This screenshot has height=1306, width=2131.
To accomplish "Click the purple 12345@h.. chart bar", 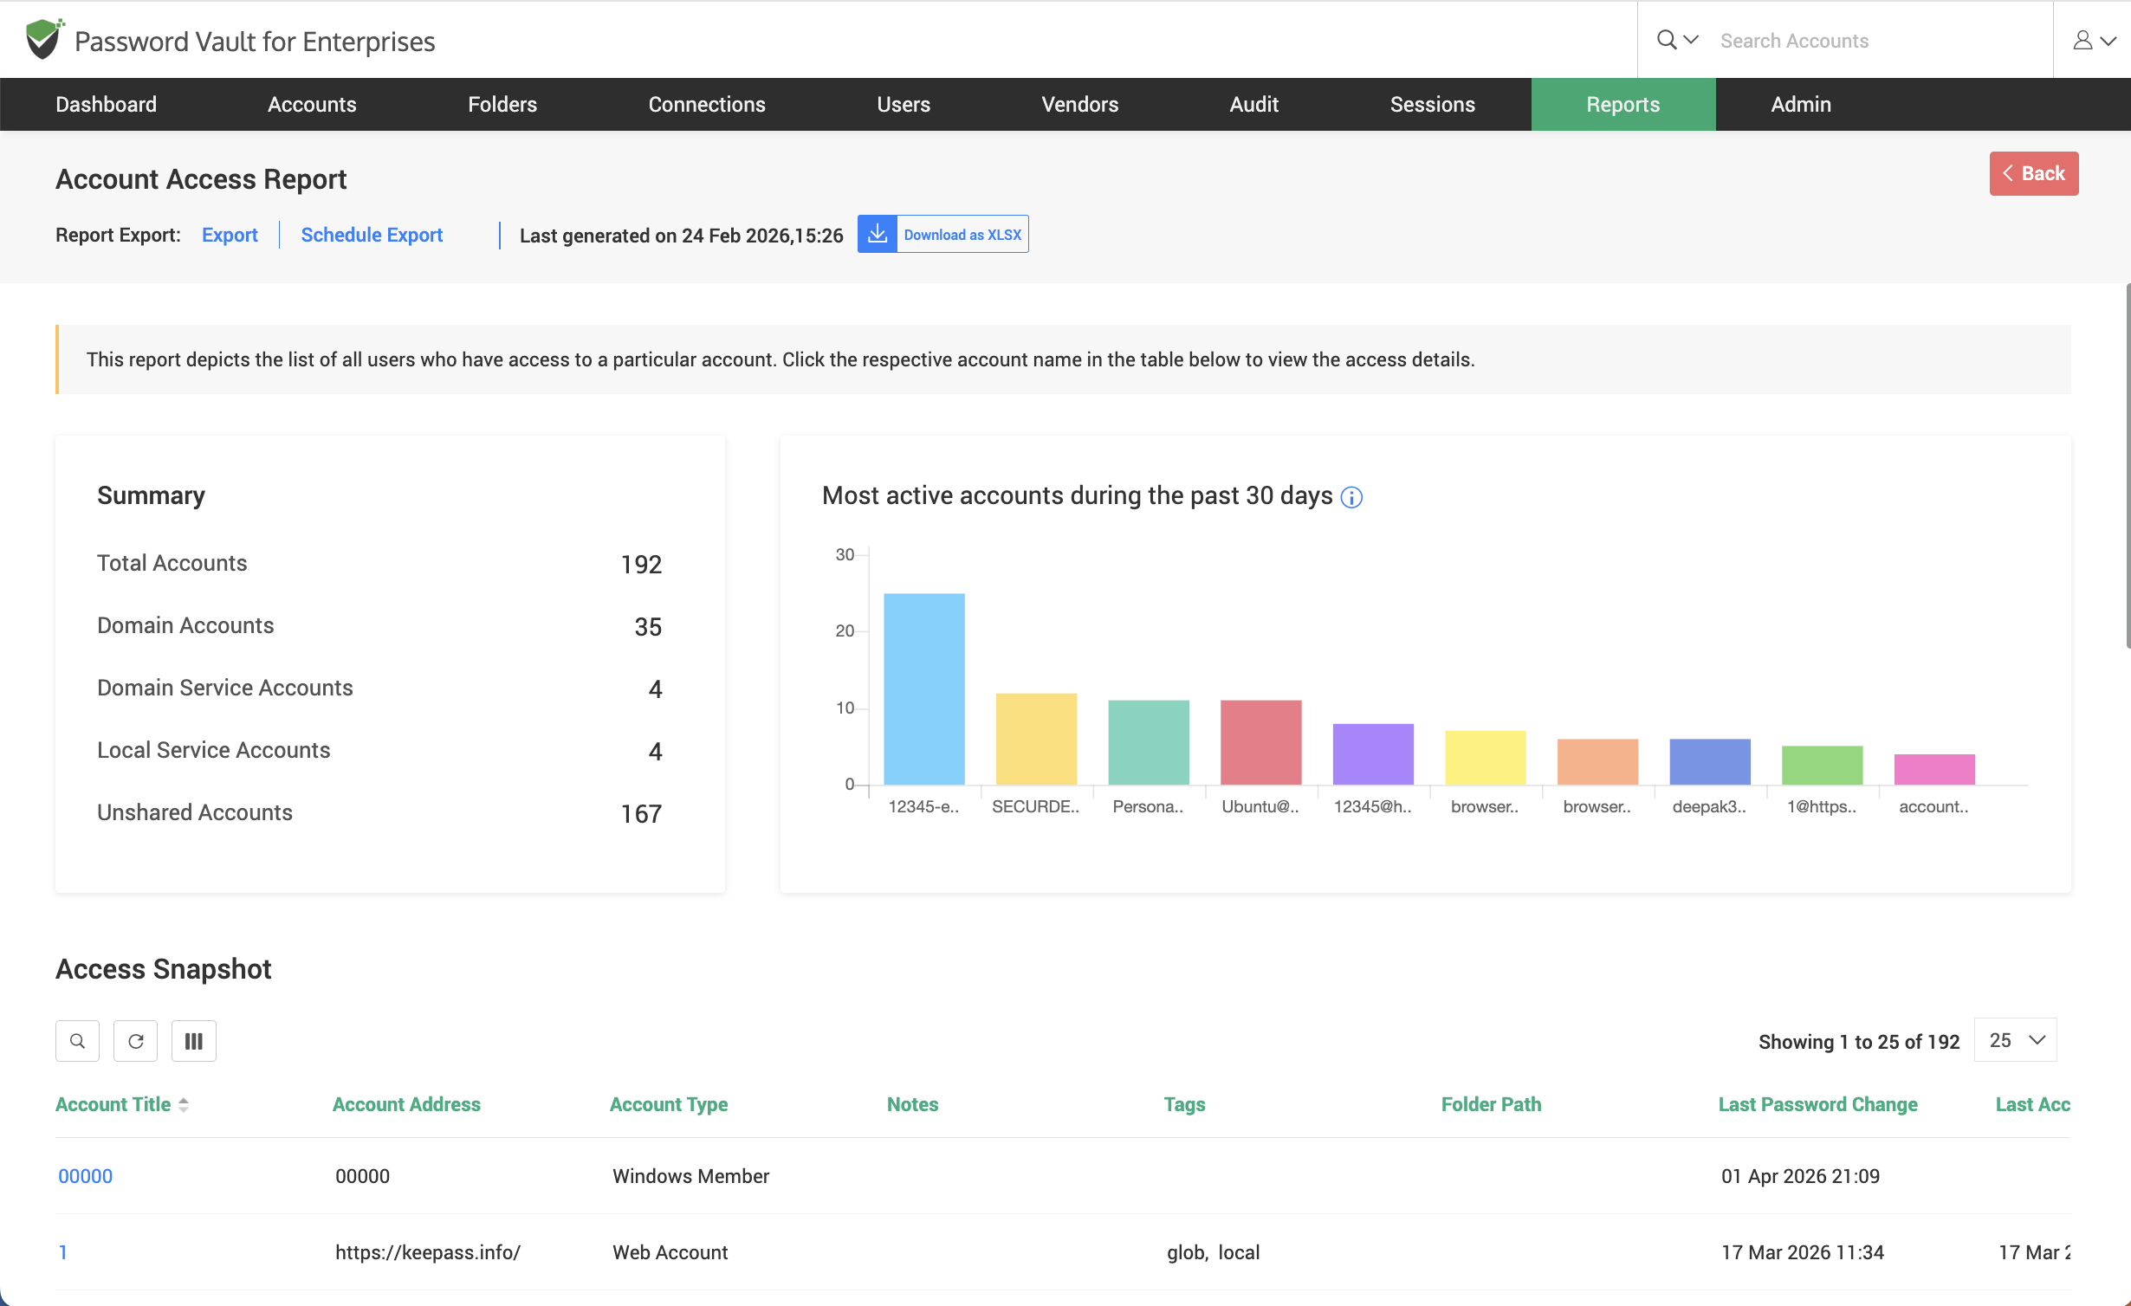I will tap(1373, 754).
